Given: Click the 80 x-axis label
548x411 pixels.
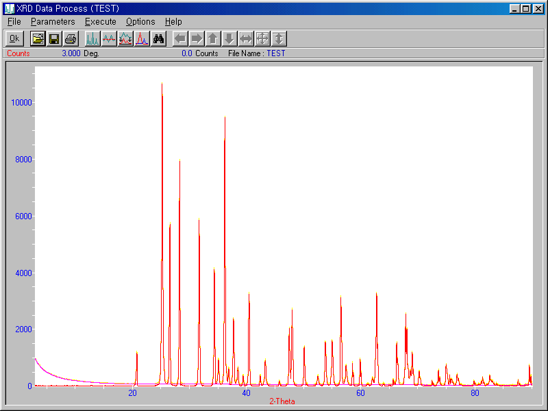Looking at the screenshot, I should point(475,393).
